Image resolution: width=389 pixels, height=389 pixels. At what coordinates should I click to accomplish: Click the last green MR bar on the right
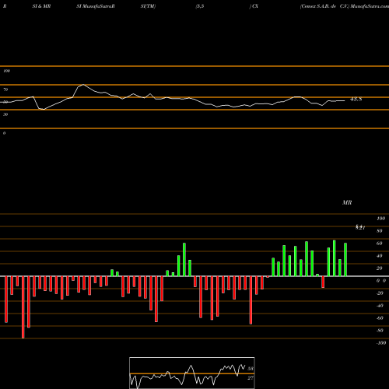pyautogui.click(x=345, y=260)
